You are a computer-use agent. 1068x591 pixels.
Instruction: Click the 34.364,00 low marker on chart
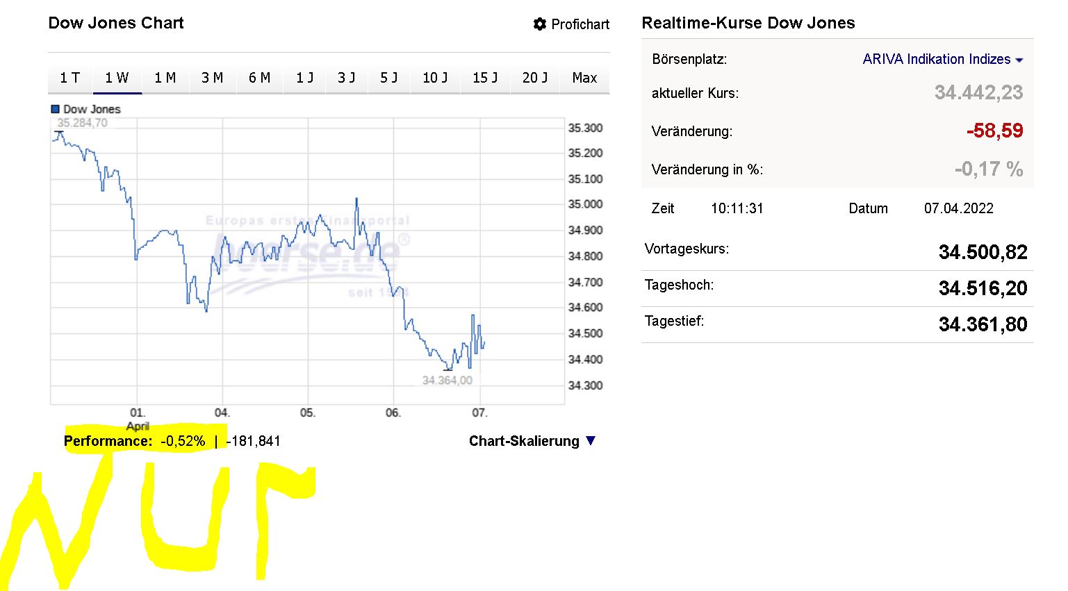(447, 380)
